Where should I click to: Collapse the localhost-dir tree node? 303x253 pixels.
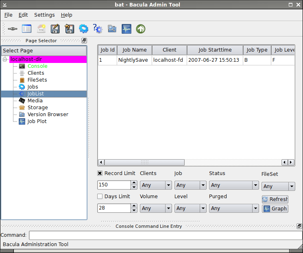tap(5, 59)
